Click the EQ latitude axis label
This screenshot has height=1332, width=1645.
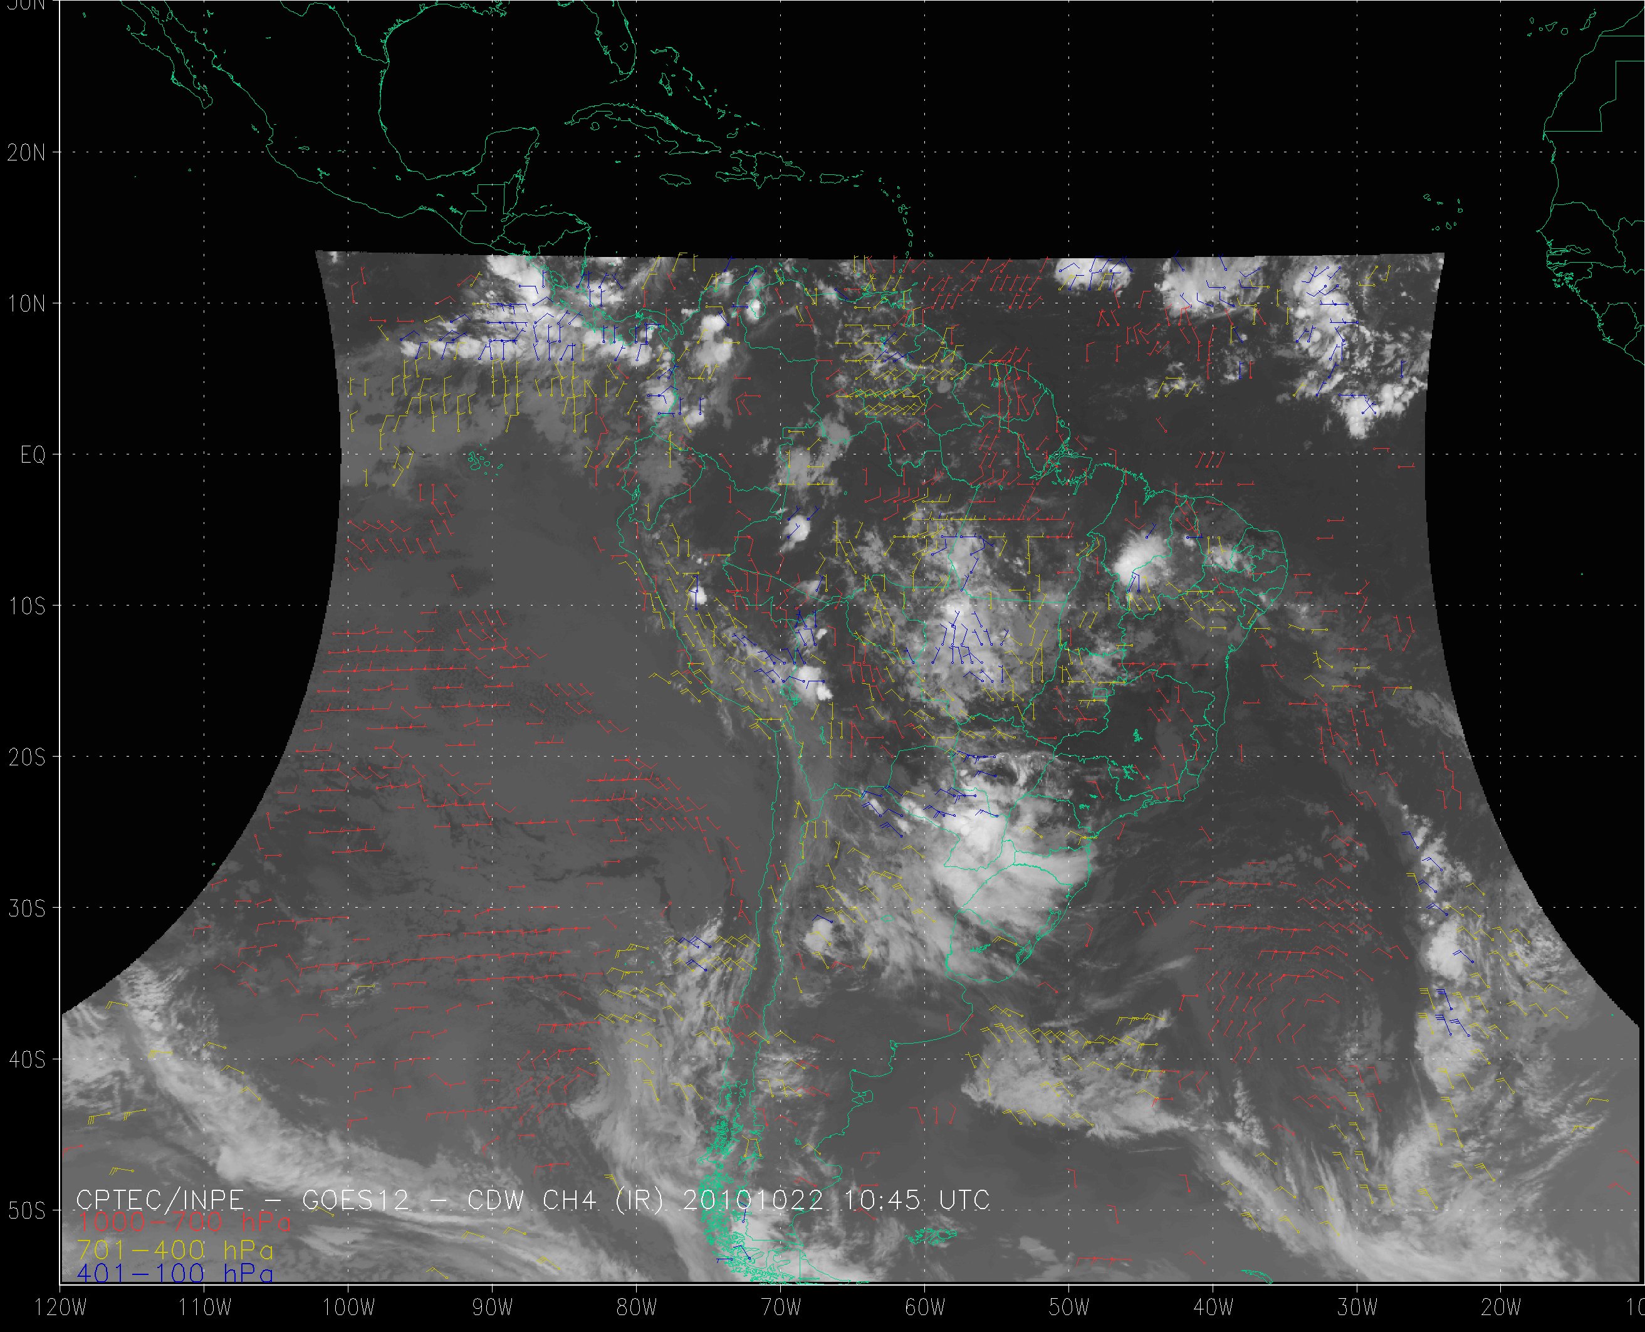[x=32, y=455]
